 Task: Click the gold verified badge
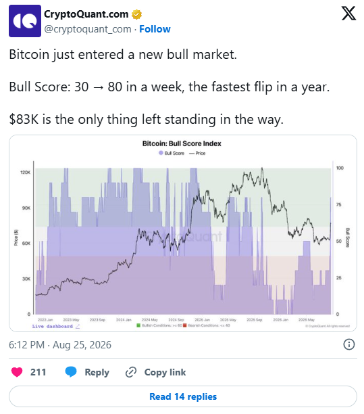pyautogui.click(x=137, y=14)
